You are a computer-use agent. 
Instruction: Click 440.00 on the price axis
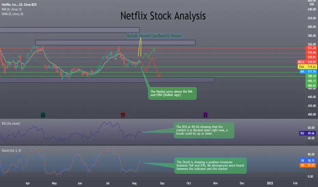pyautogui.click(x=312, y=97)
